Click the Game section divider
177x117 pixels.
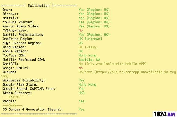pos(13,105)
